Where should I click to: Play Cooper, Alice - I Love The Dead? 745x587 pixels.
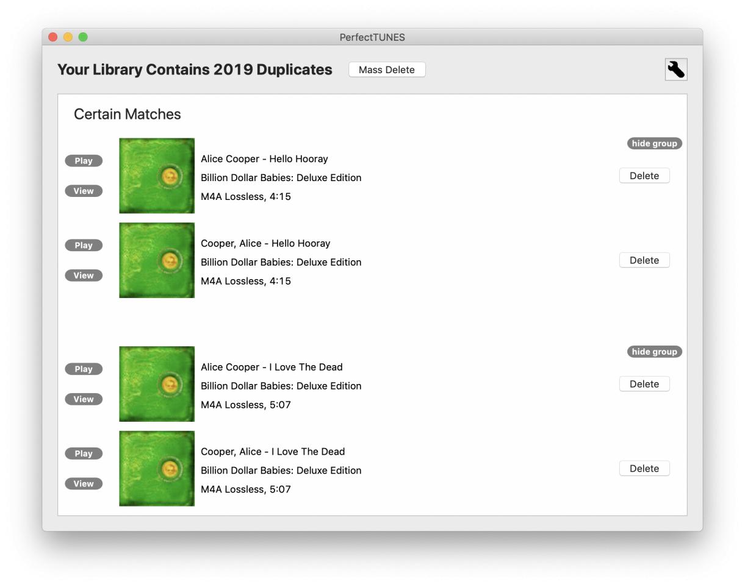[84, 454]
